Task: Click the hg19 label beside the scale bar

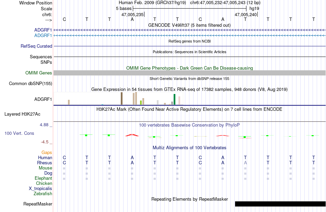Action: point(254,9)
